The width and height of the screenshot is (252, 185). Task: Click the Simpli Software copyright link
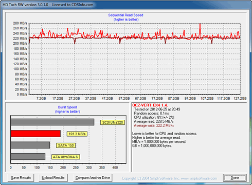coord(169,178)
